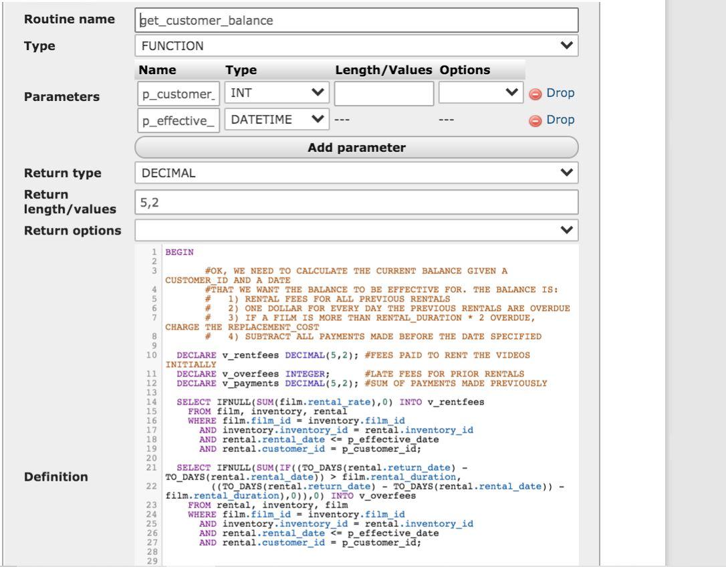
Task: Select the p_customer_ parameter name field
Action: [177, 92]
